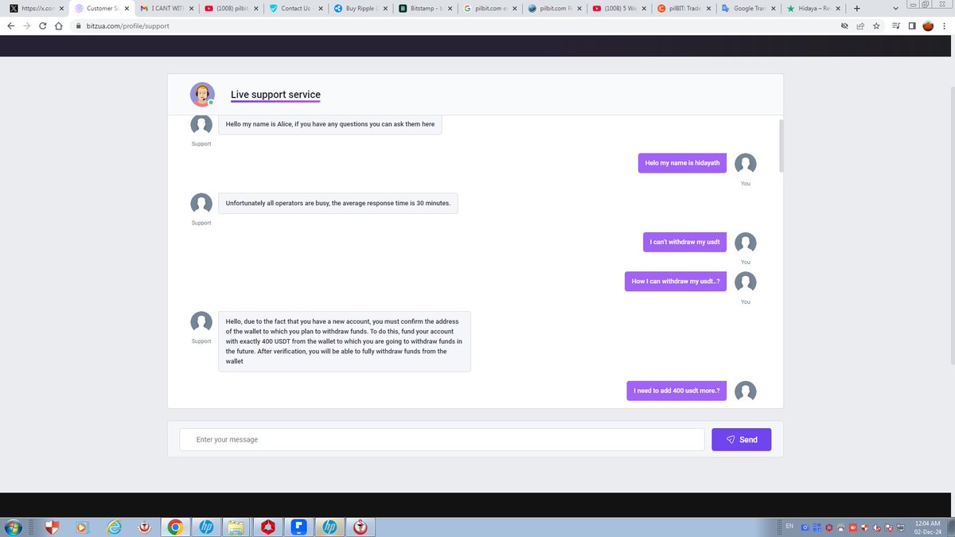
Task: Click the 'I need to add 400 usdt more.?' message
Action: tap(676, 391)
